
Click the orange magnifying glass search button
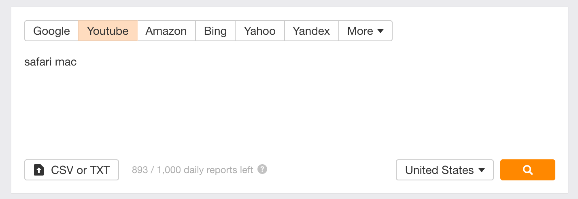pyautogui.click(x=527, y=170)
